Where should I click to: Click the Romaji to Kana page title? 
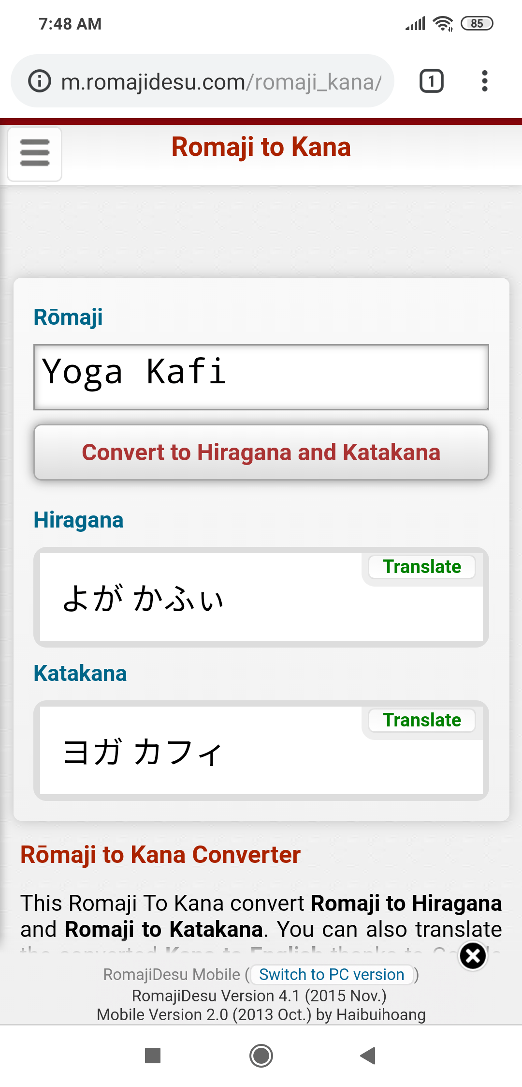pyautogui.click(x=261, y=147)
